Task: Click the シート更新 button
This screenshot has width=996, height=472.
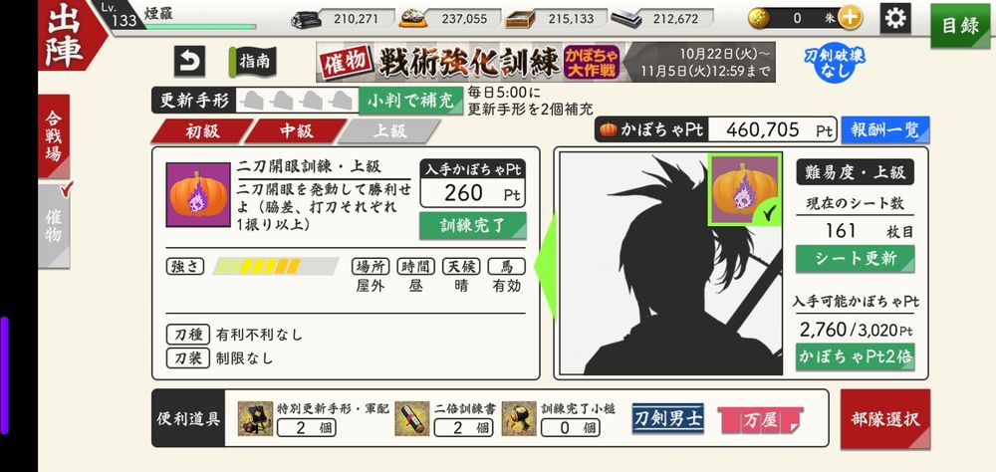Action: point(855,259)
